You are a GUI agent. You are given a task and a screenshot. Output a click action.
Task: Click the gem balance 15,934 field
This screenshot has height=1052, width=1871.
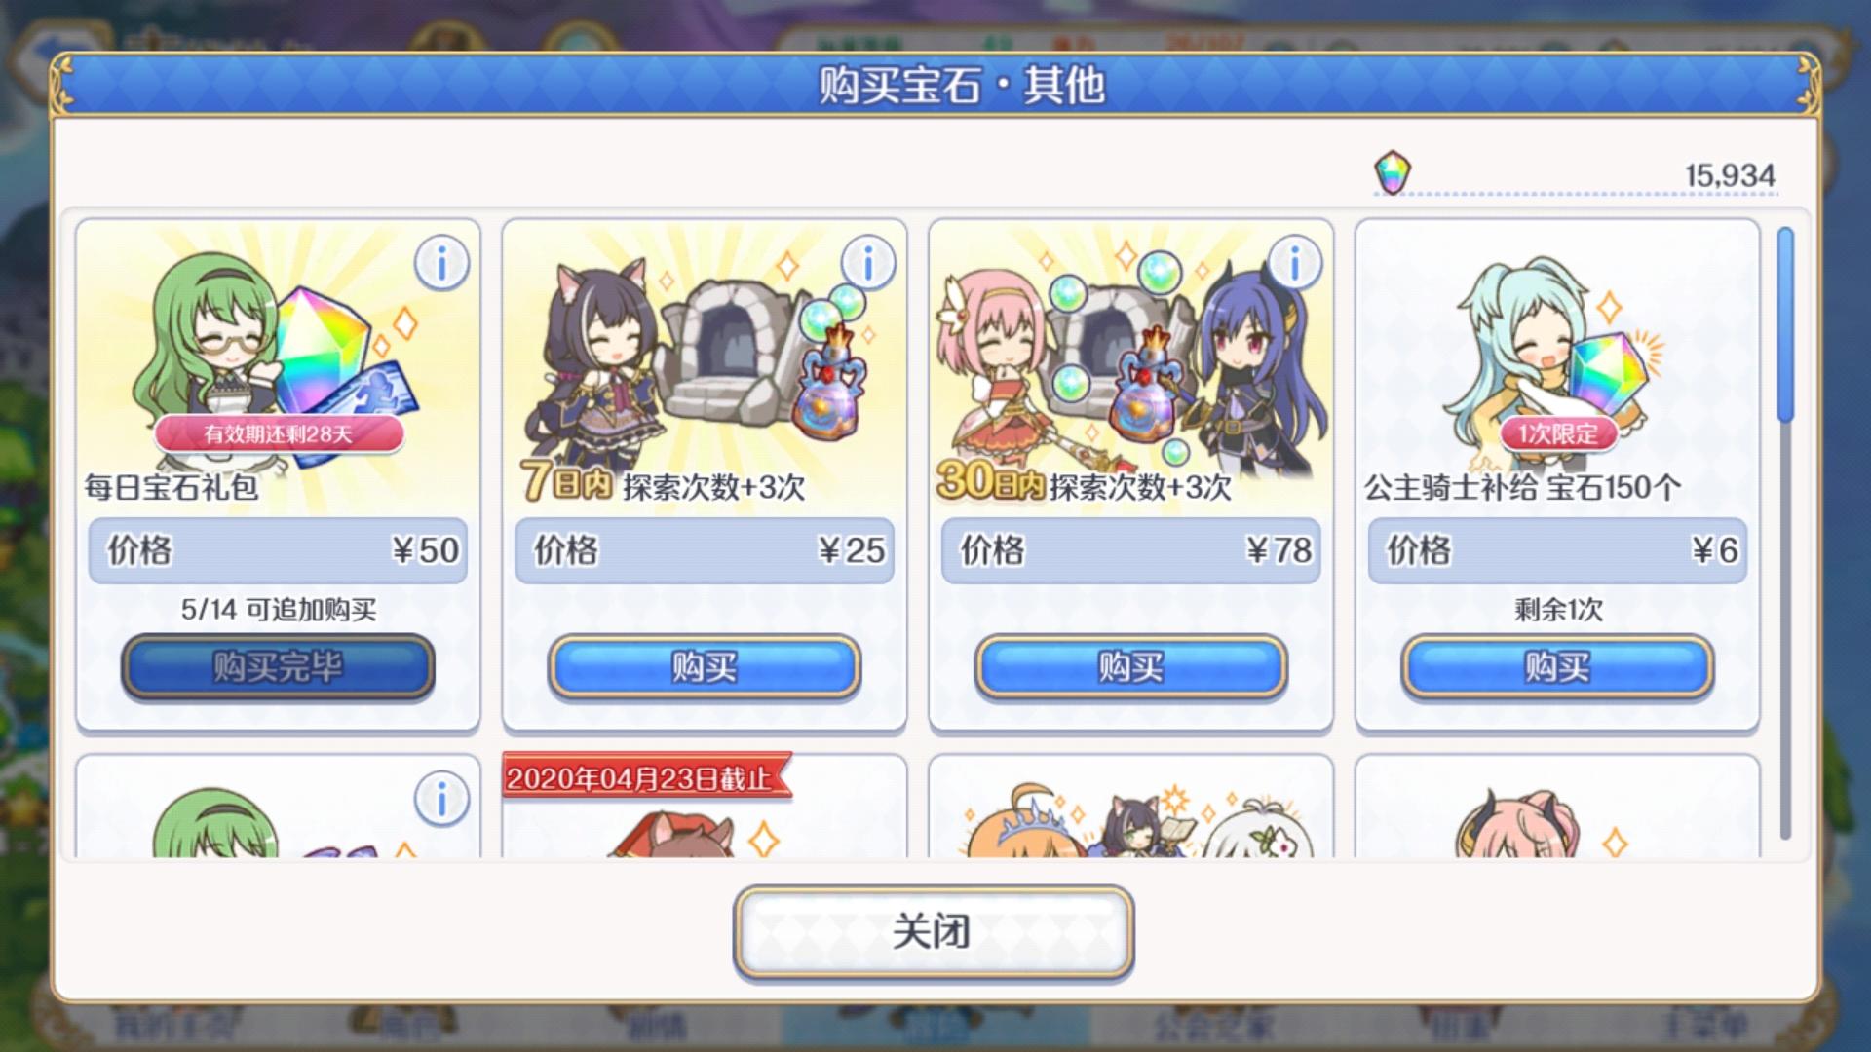[x=1576, y=175]
